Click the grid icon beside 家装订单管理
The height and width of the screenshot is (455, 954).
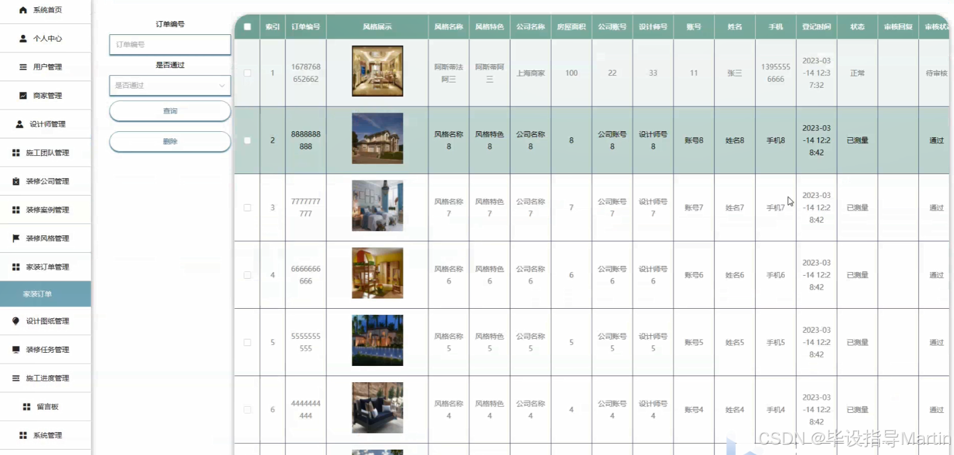[x=16, y=267]
